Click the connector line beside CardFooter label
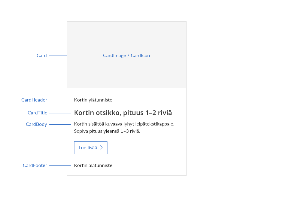The height and width of the screenshot is (197, 298). pos(60,165)
